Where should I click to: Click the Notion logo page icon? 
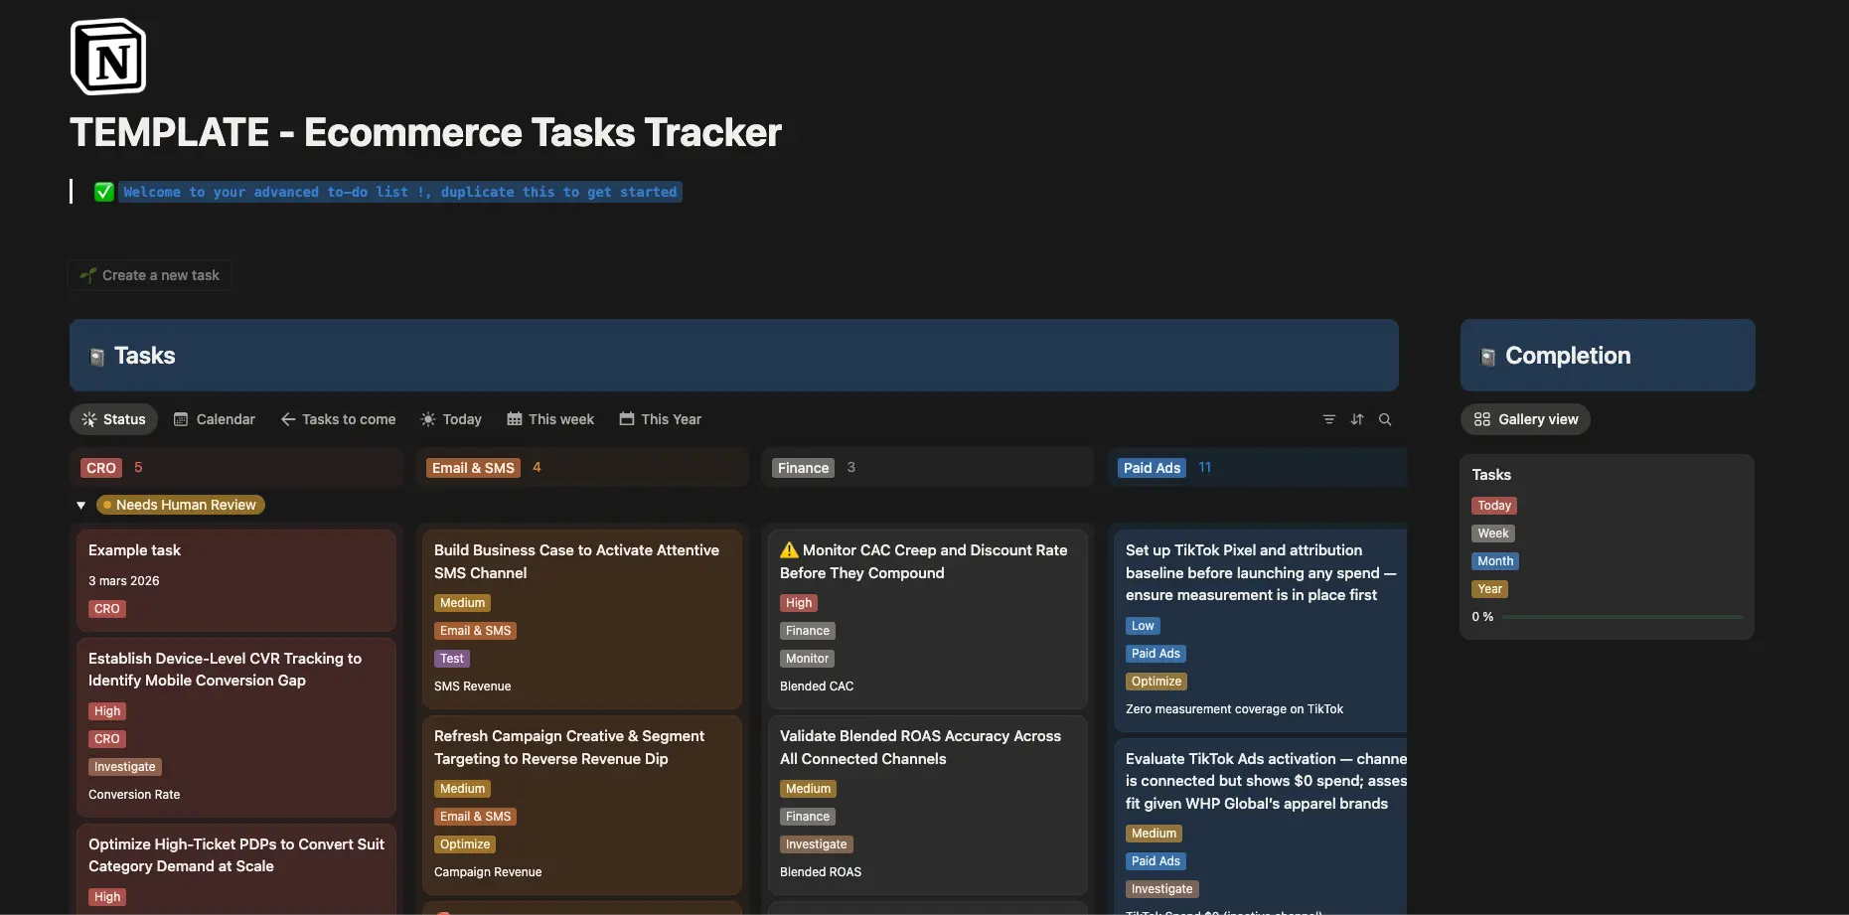[x=108, y=58]
